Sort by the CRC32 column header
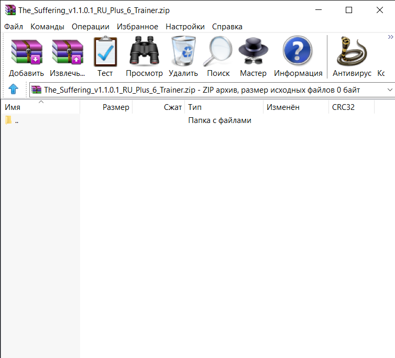 point(352,107)
